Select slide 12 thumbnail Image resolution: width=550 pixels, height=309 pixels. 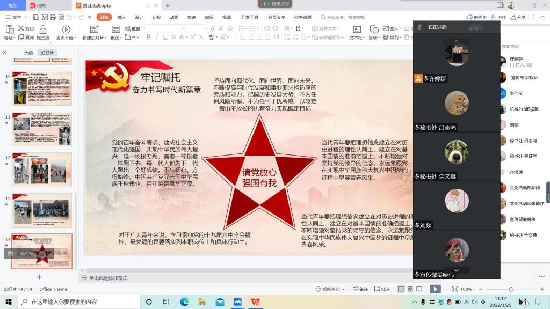tap(42, 170)
